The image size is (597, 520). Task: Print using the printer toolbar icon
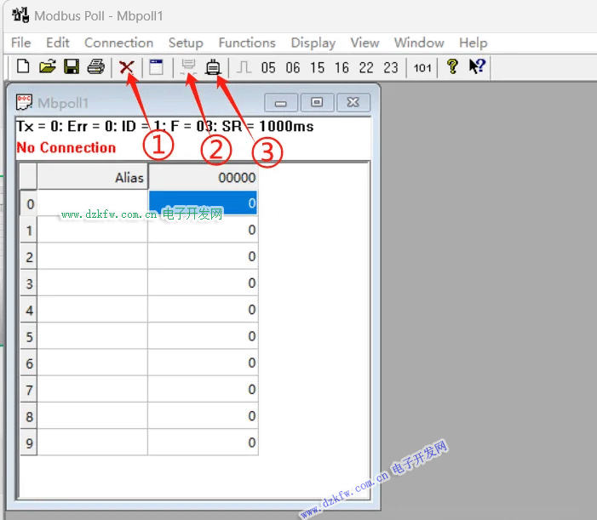click(x=96, y=66)
